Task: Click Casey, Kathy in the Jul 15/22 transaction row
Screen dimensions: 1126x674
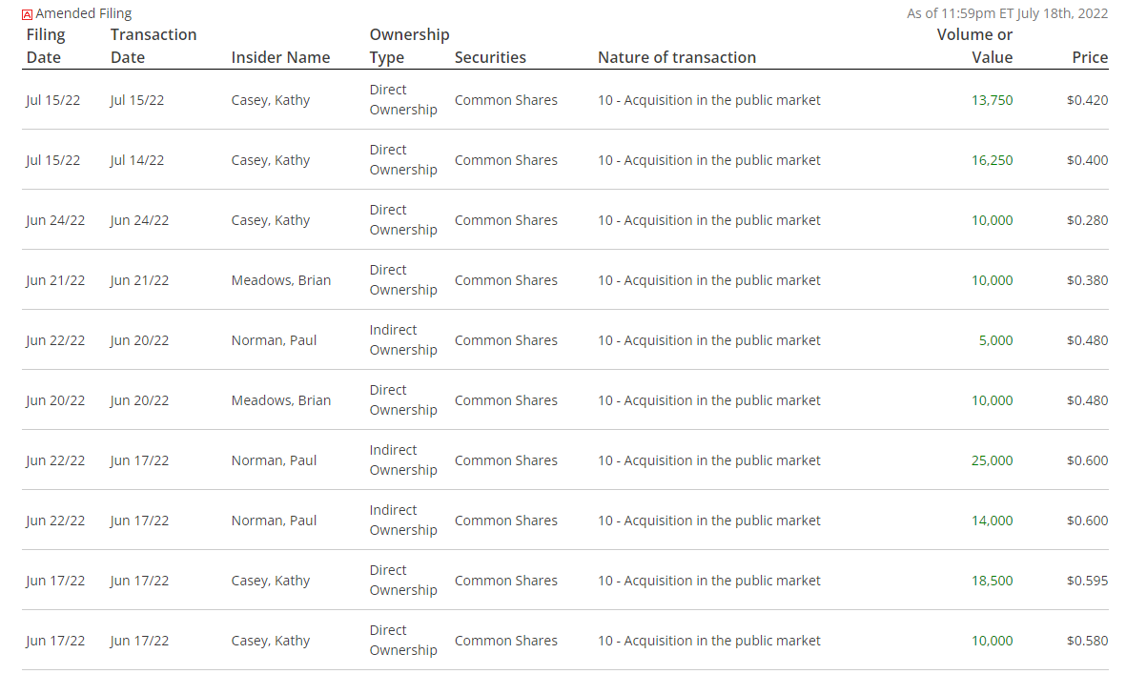Action: tap(270, 100)
